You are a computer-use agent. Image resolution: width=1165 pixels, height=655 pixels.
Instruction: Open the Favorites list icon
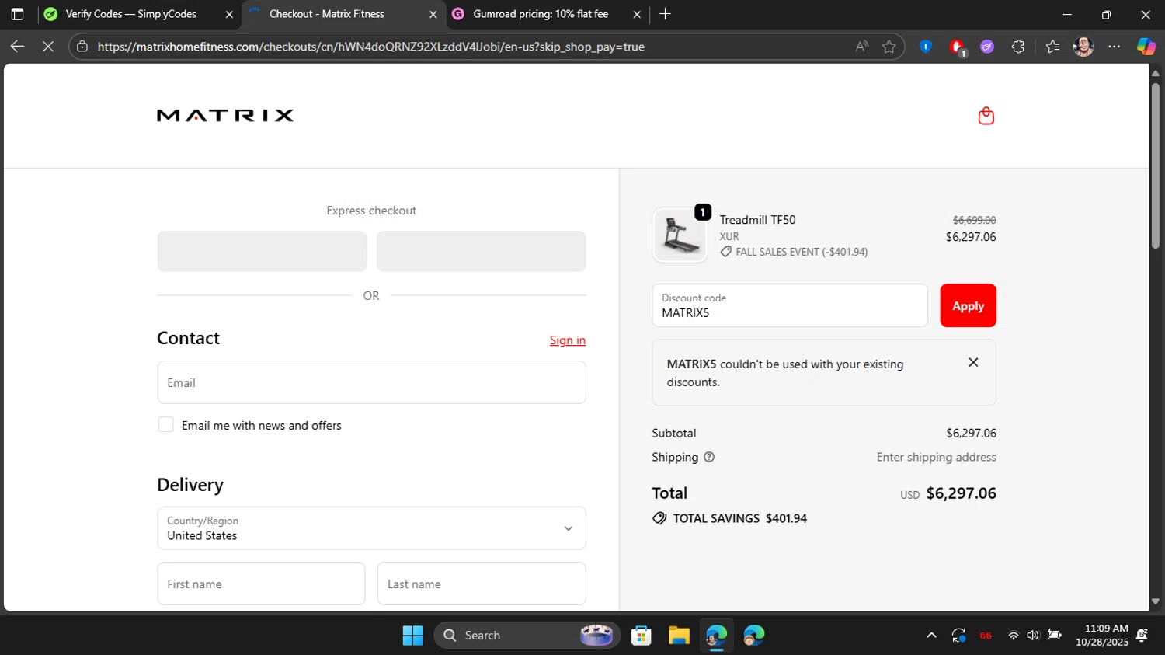pyautogui.click(x=1052, y=47)
